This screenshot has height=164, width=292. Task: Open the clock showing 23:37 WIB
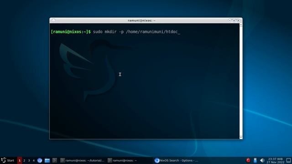tap(276, 160)
